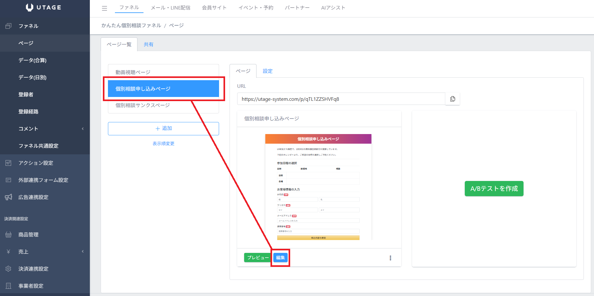594x296 pixels.
Task: Open アクション設定 in the sidebar
Action: (x=36, y=163)
